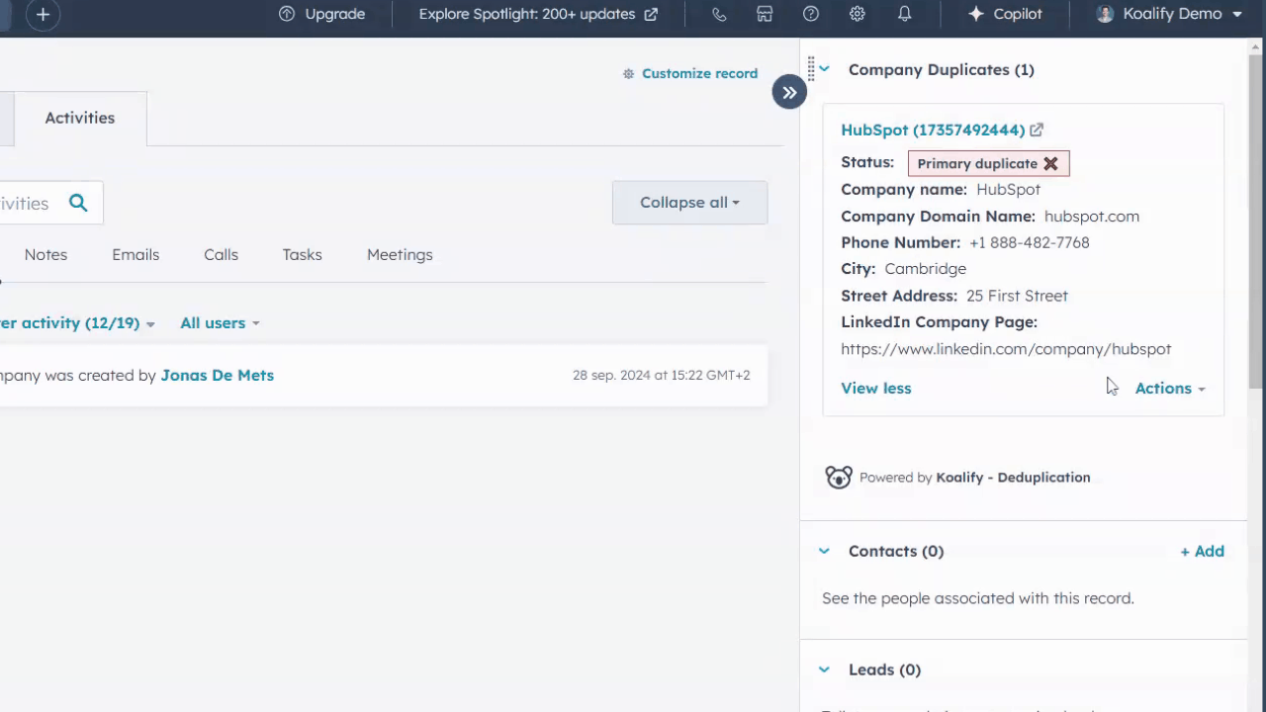Remove the Primary duplicate status tag
The width and height of the screenshot is (1266, 712).
click(x=1051, y=163)
